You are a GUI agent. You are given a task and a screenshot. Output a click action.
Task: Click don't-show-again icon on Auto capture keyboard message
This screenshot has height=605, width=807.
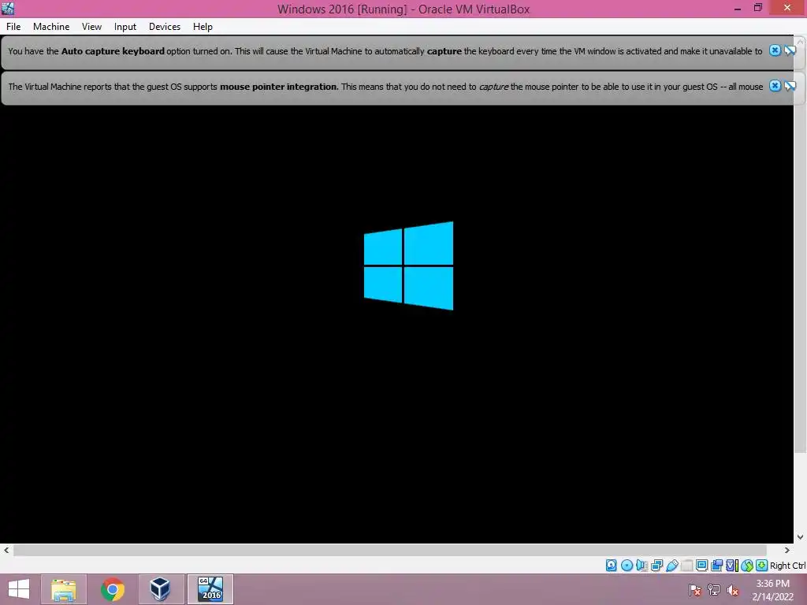[x=790, y=50]
